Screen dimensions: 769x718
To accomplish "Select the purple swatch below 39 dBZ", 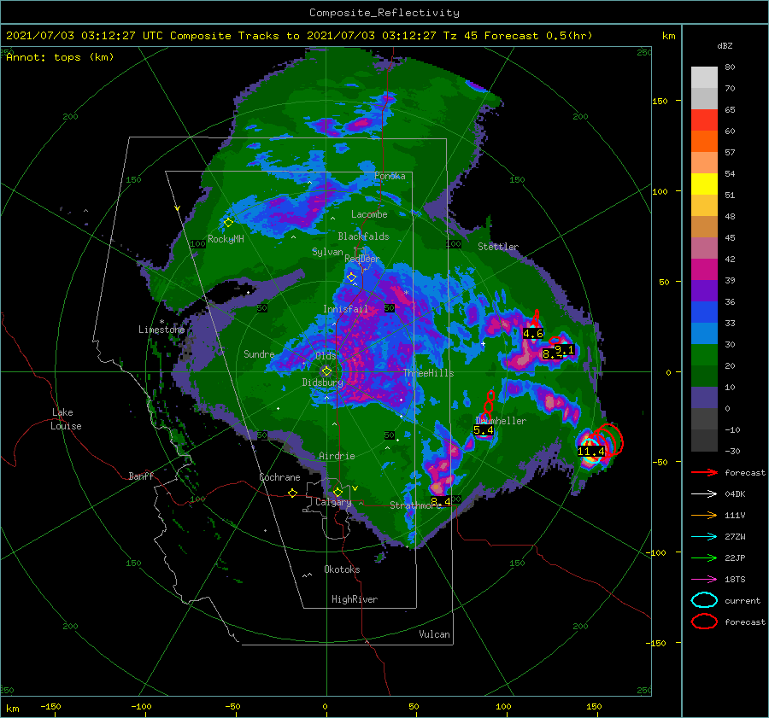I will (704, 290).
